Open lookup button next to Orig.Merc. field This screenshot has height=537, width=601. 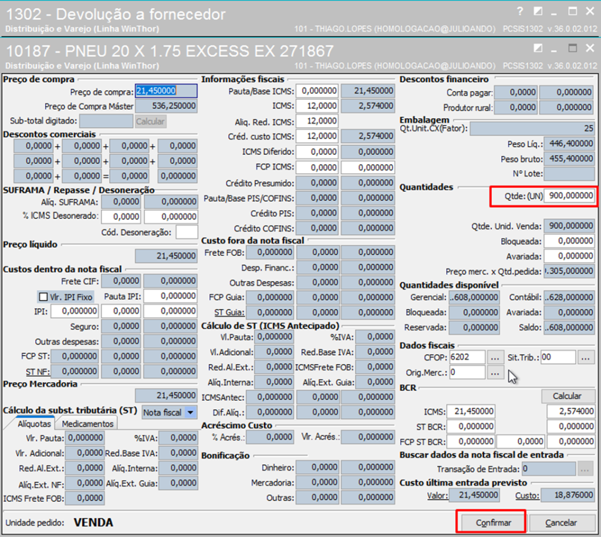point(496,372)
